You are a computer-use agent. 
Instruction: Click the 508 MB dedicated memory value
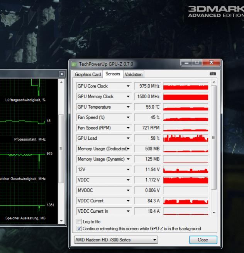pyautogui.click(x=152, y=149)
